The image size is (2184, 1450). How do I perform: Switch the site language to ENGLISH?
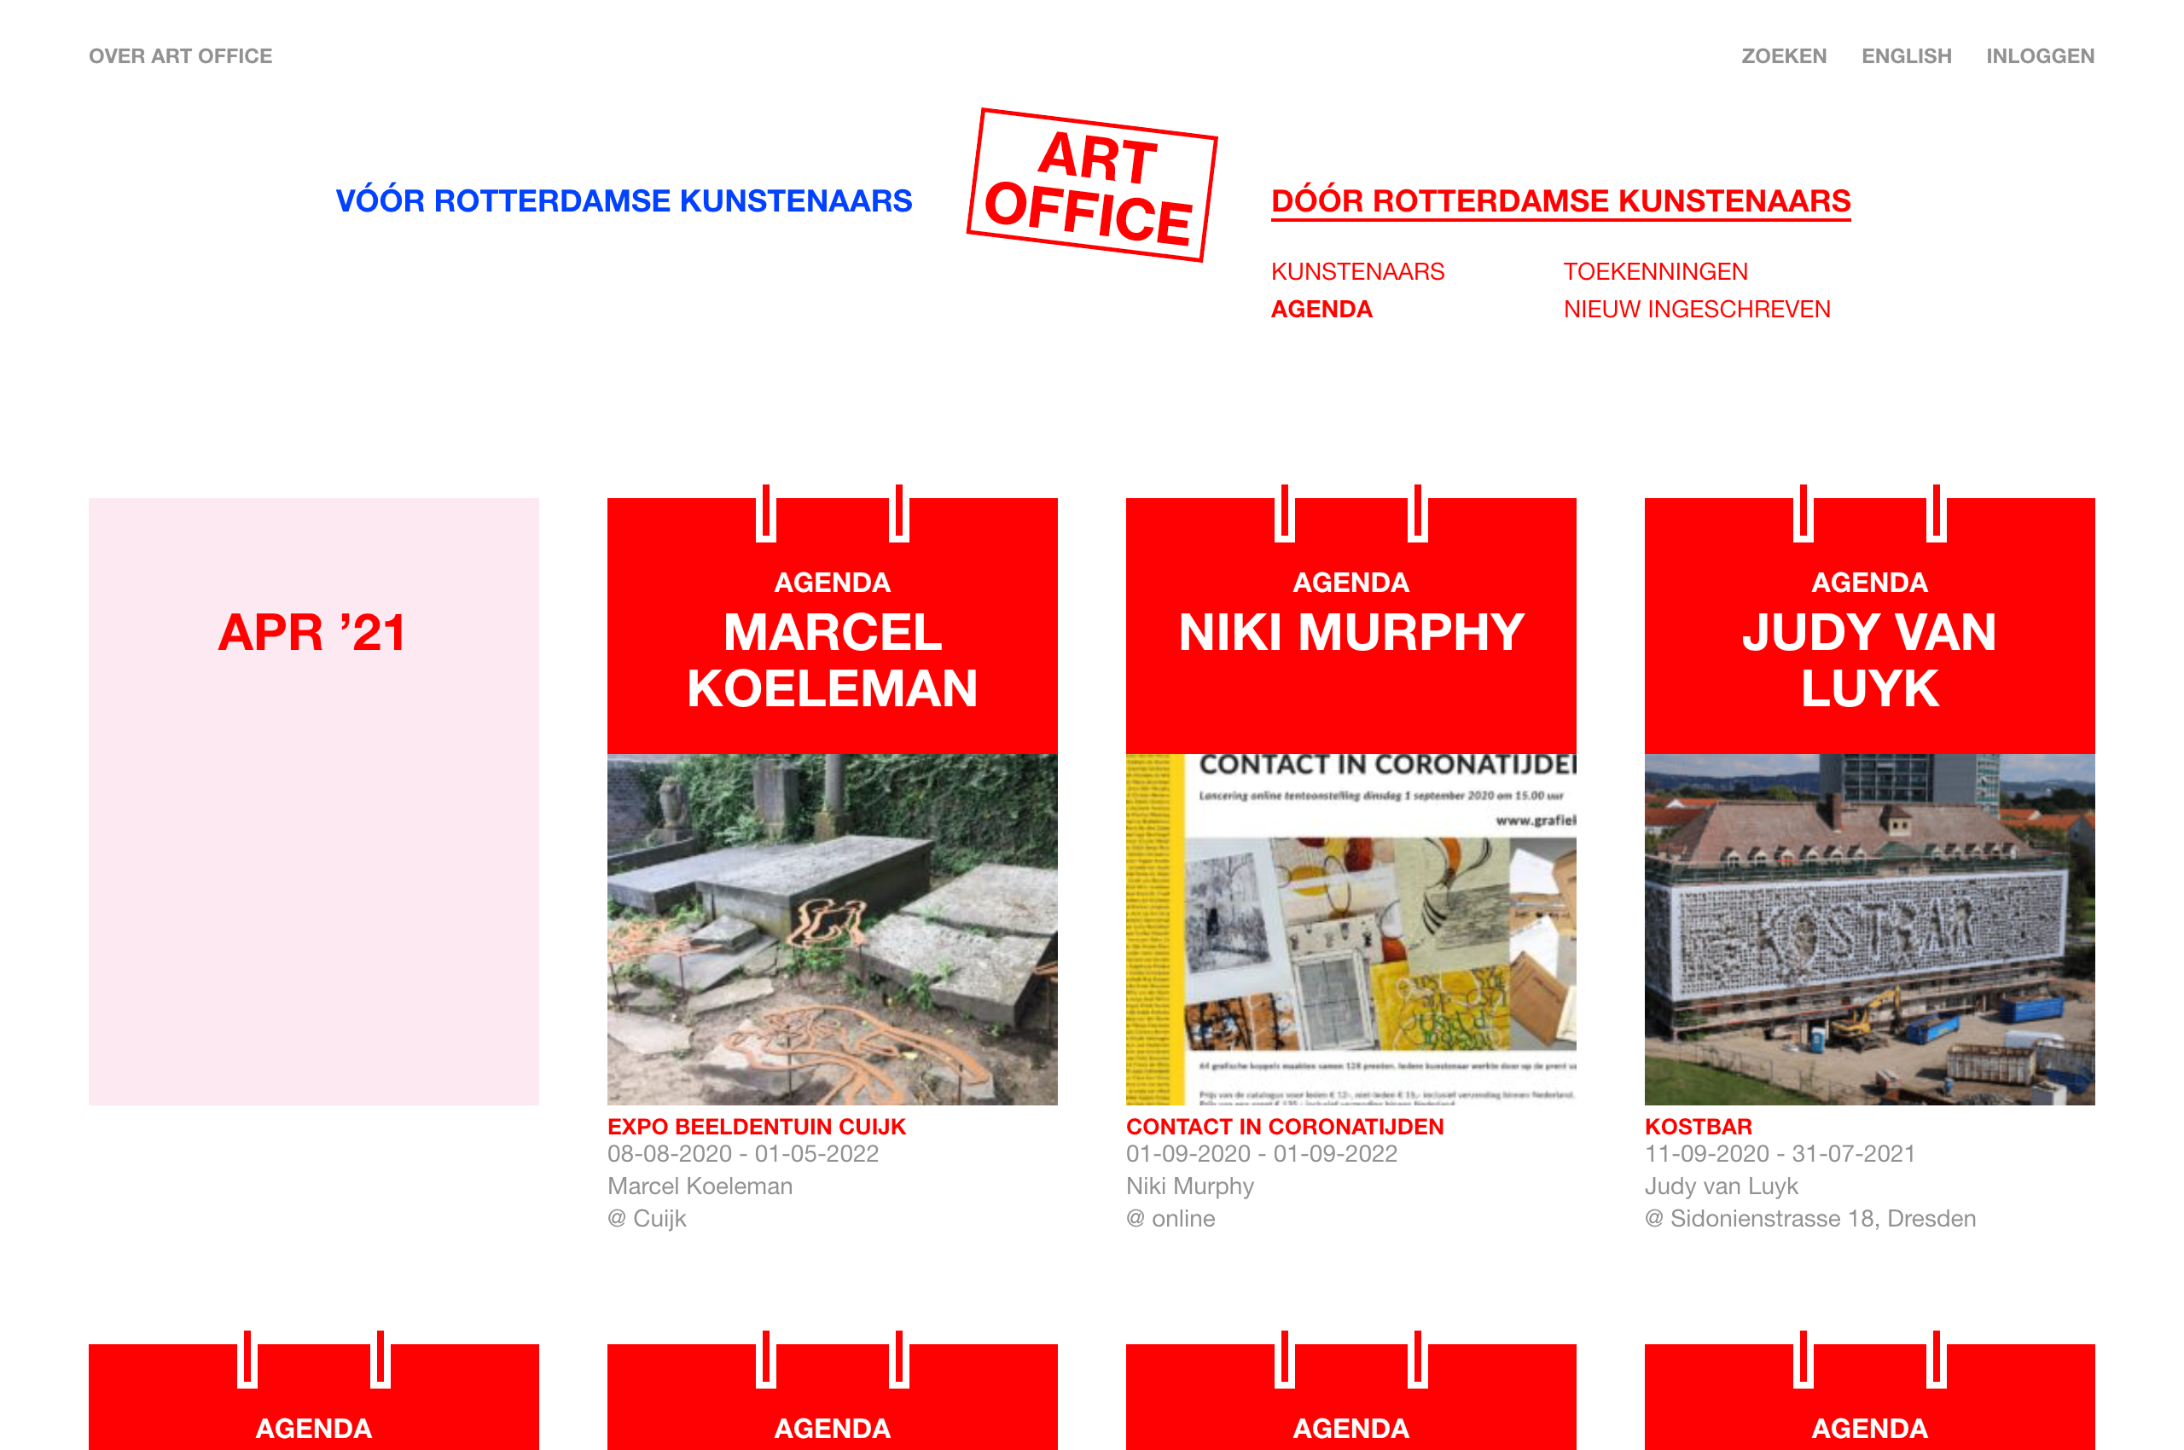coord(1906,56)
